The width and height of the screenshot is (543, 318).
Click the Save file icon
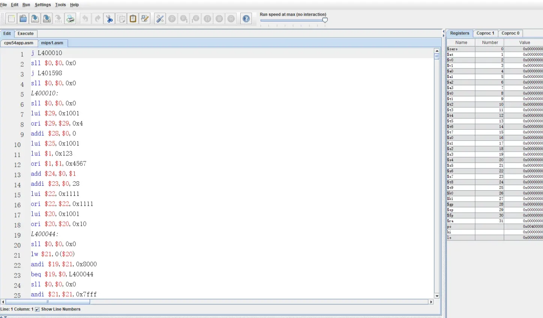tap(35, 19)
